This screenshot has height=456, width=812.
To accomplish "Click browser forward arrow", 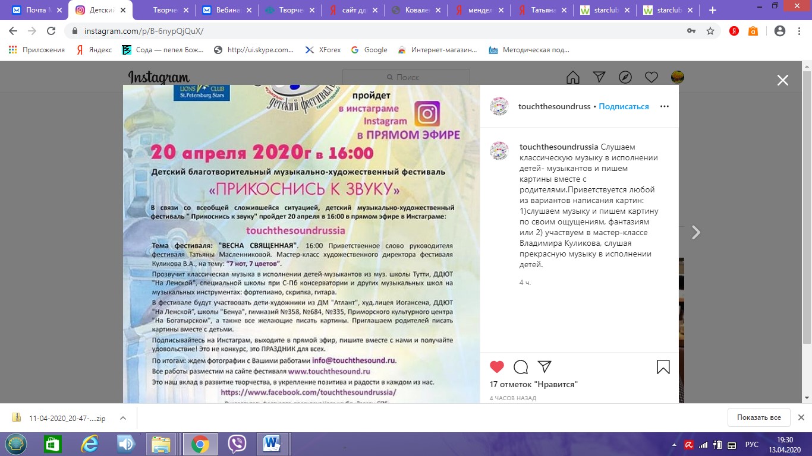I will 32,31.
